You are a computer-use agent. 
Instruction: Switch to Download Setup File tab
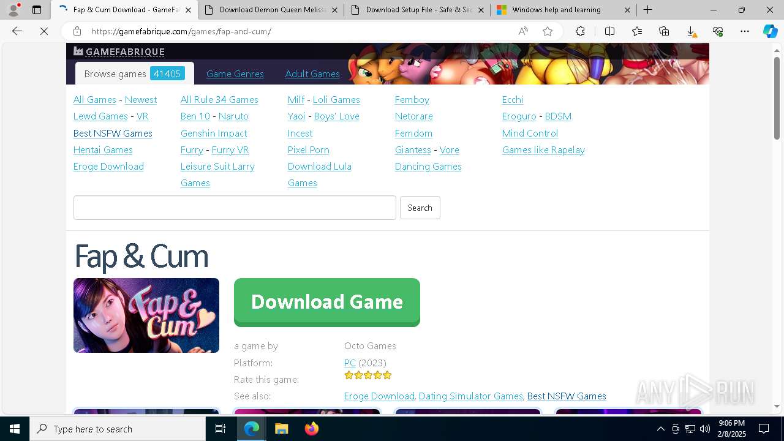[x=417, y=10]
